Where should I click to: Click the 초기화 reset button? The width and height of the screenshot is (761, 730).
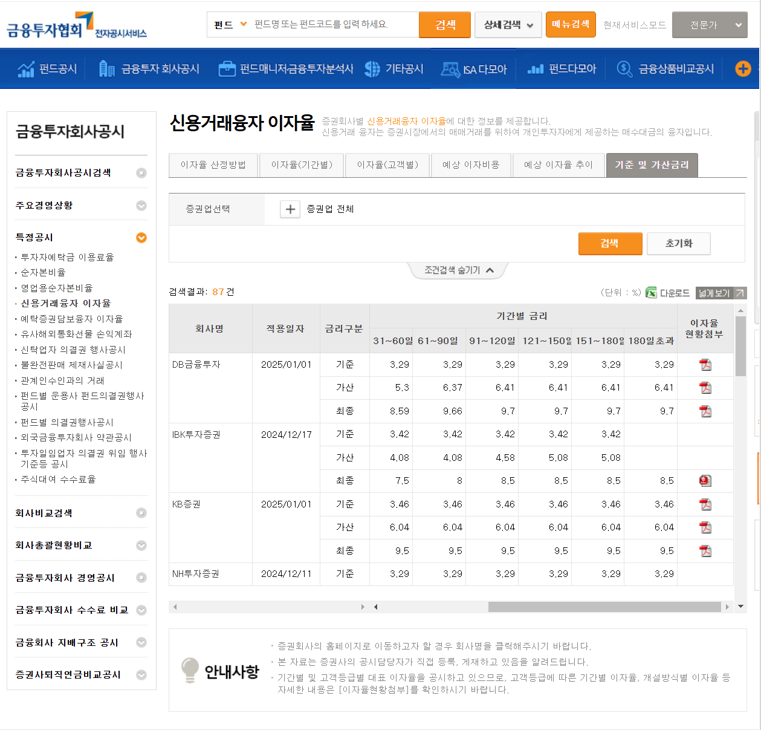pos(678,243)
